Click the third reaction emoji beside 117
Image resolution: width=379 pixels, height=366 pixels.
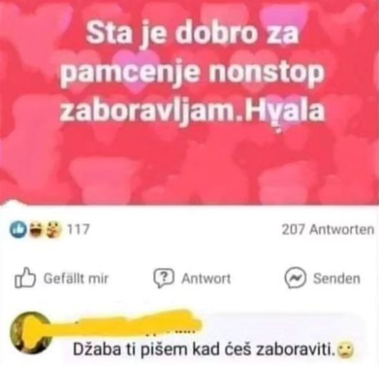53,229
